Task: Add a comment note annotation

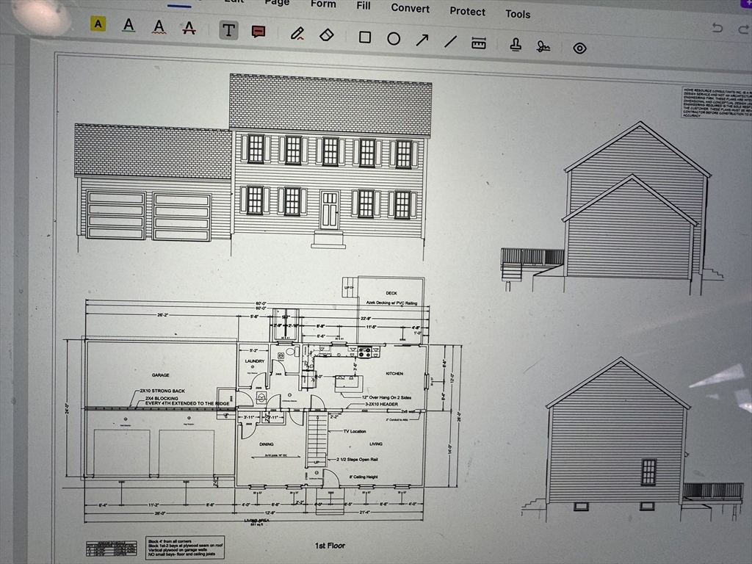Action: tap(258, 32)
